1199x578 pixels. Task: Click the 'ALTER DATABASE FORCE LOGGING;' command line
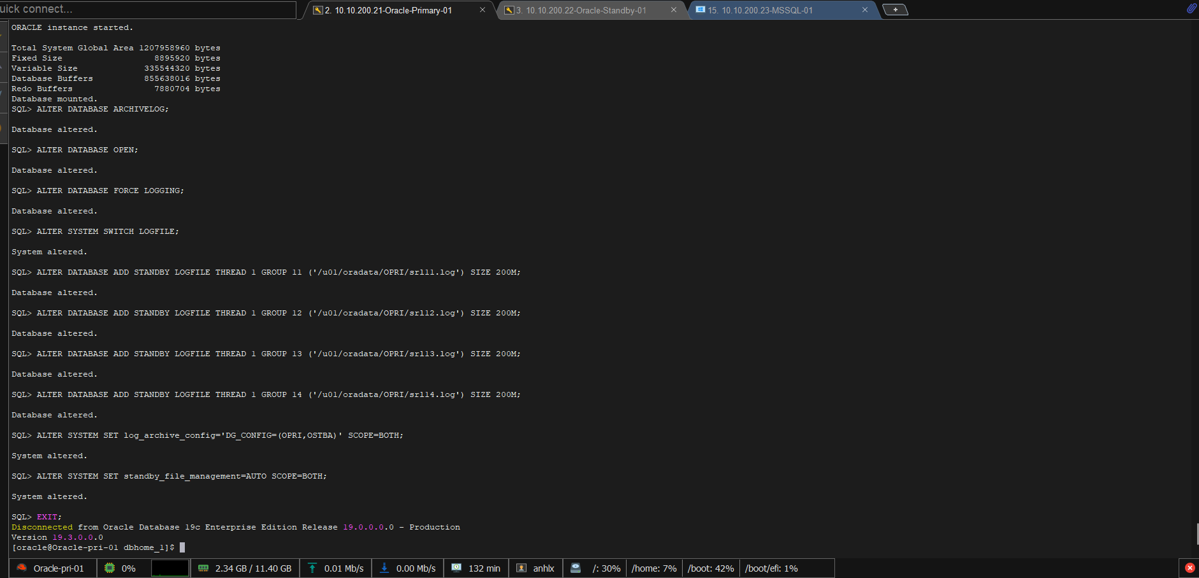coord(98,191)
